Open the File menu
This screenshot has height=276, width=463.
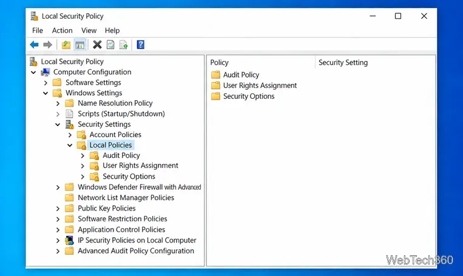click(38, 30)
